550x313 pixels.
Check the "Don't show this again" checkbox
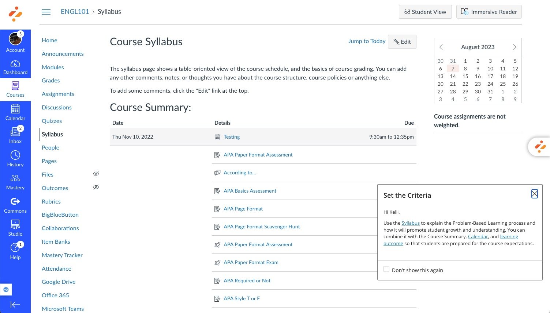[x=386, y=269]
